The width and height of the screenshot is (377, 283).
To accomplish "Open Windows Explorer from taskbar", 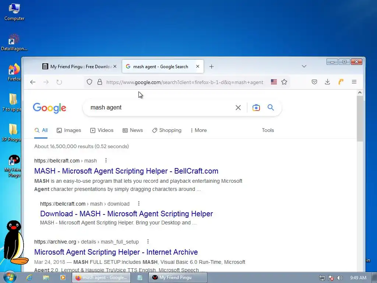I will 46,277.
